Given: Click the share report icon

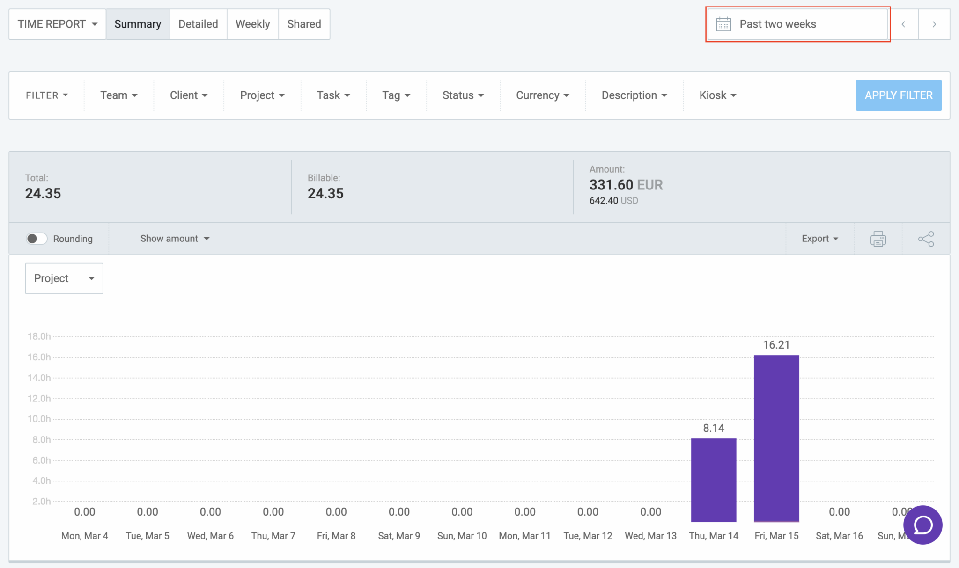Looking at the screenshot, I should point(926,239).
